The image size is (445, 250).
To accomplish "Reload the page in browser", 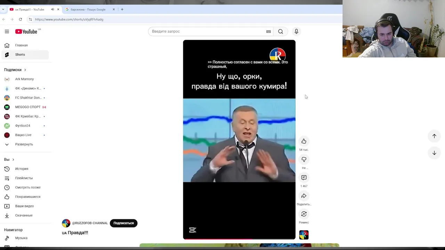I will [21, 19].
